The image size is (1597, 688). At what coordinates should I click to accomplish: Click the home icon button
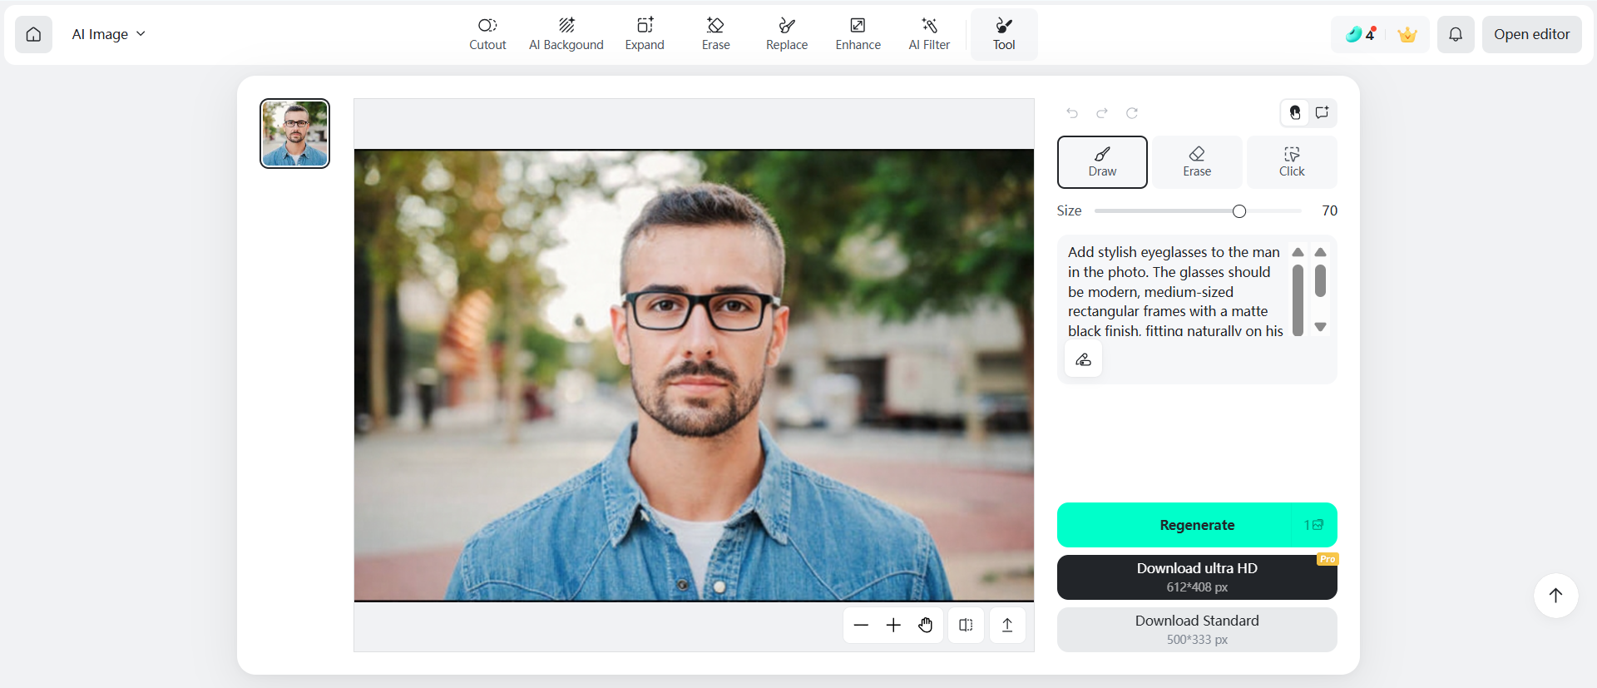(x=33, y=34)
